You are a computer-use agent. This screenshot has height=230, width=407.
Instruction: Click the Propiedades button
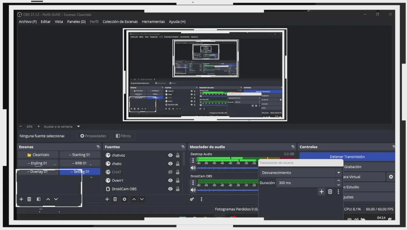coord(93,136)
